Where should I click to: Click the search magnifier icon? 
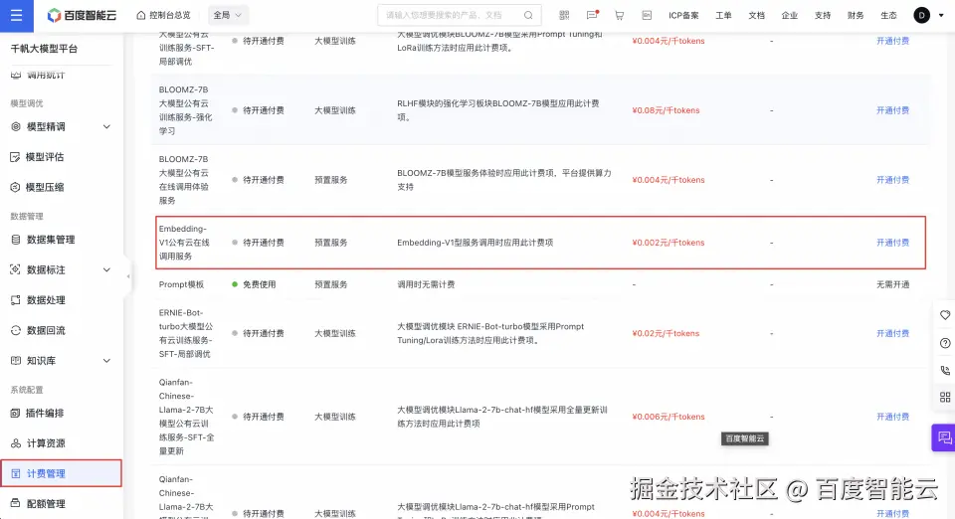(x=528, y=15)
